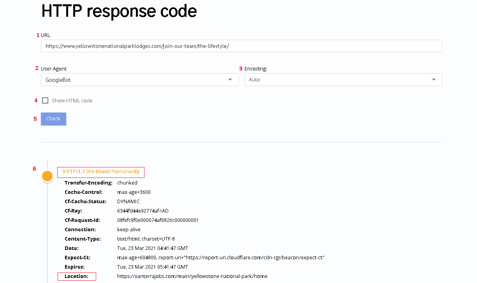The height and width of the screenshot is (283, 477).
Task: Click the Expires header timestamp value
Action: [x=152, y=267]
